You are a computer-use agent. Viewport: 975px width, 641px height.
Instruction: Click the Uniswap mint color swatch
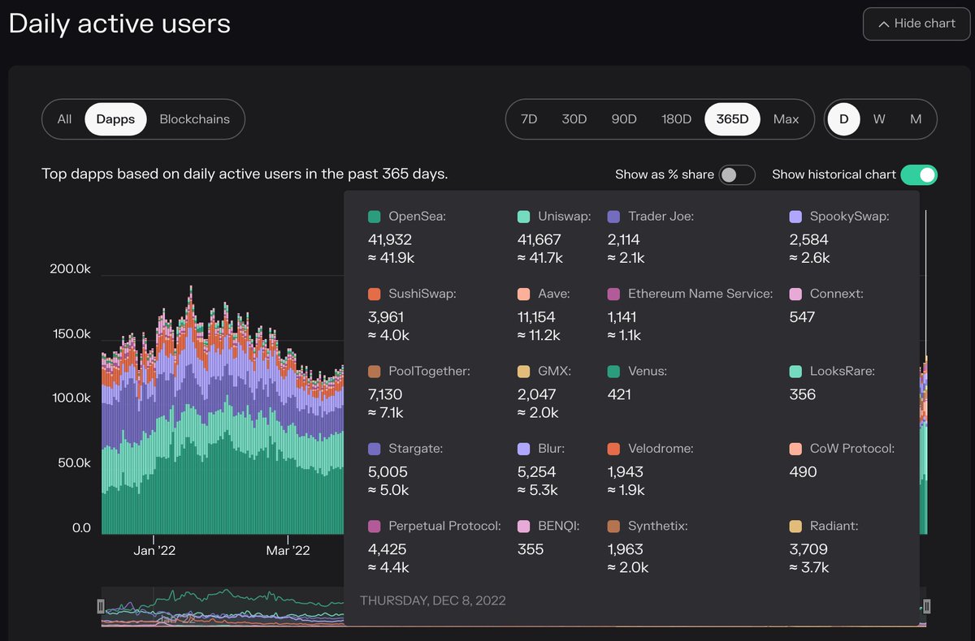point(523,217)
